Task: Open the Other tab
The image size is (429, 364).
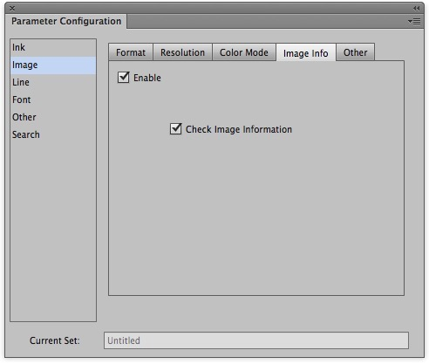Action: tap(355, 52)
